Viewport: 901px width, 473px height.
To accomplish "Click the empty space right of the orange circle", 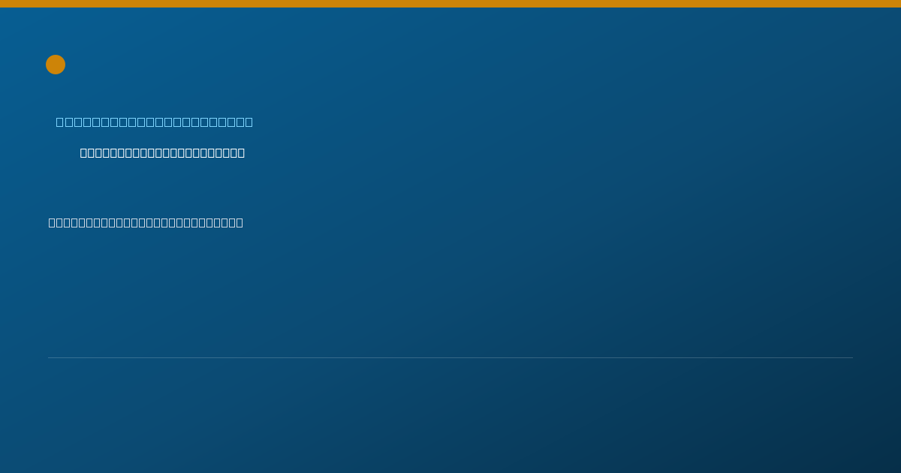I will tap(450, 65).
